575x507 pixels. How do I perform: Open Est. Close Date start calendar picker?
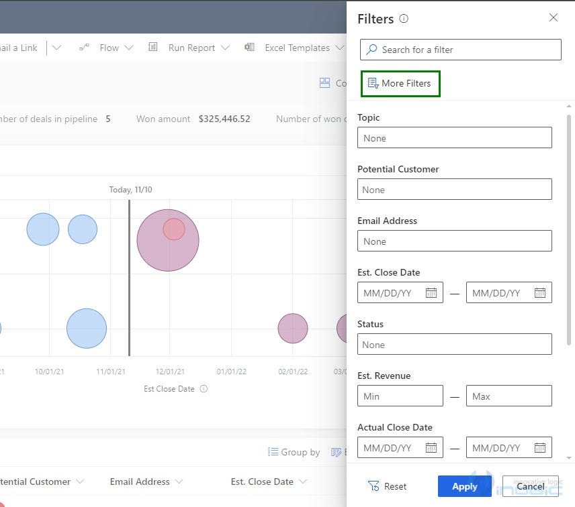pyautogui.click(x=431, y=293)
